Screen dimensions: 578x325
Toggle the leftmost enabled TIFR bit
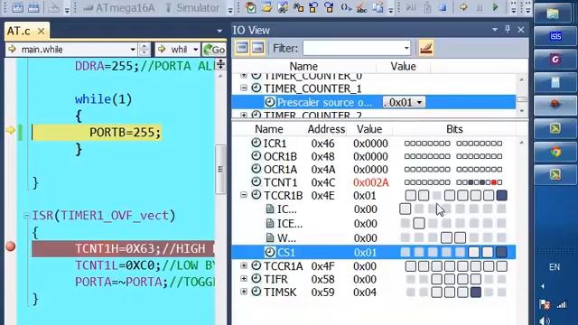pos(436,279)
